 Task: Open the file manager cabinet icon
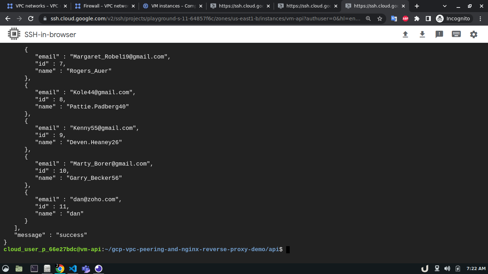[47, 269]
